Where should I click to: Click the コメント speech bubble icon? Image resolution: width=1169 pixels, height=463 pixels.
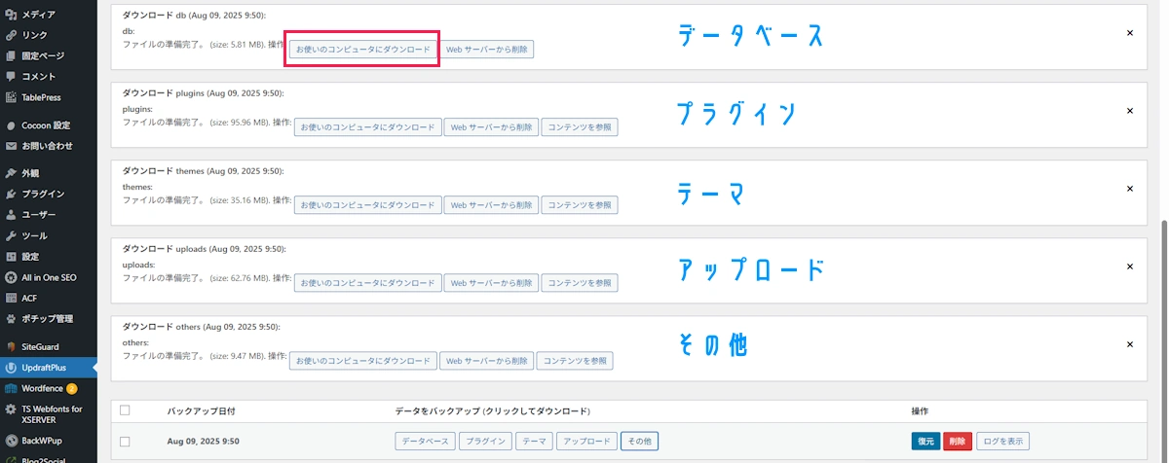pos(11,76)
